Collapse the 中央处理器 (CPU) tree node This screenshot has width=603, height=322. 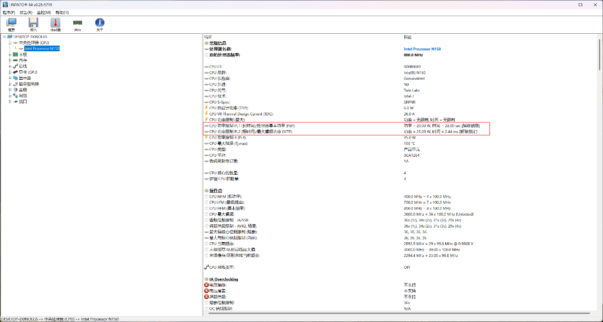click(10, 43)
